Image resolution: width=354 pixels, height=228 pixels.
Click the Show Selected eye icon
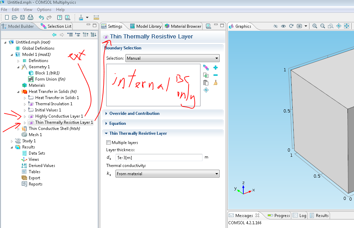[283, 26]
